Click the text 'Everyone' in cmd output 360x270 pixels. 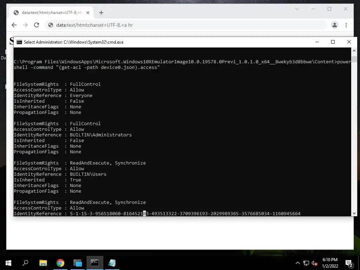[x=81, y=96]
